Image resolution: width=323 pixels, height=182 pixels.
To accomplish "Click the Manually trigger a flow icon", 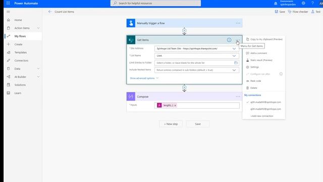I will (x=131, y=23).
